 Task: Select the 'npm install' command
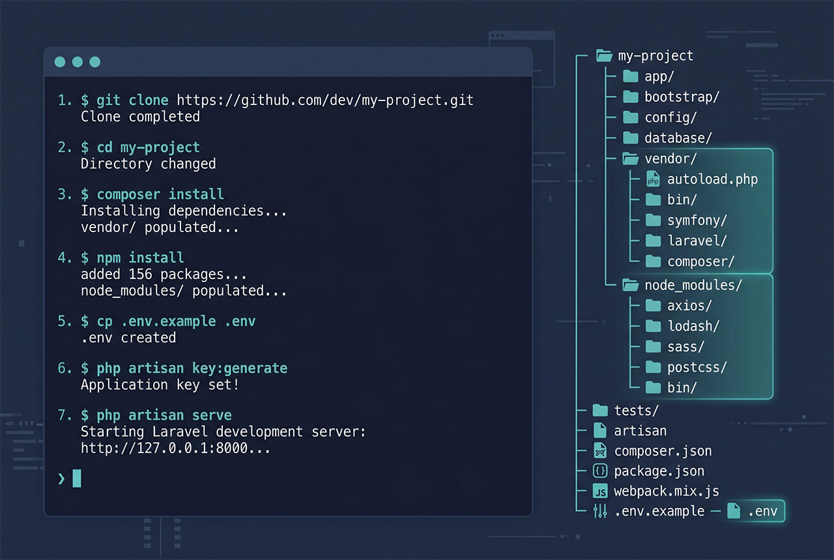click(140, 258)
